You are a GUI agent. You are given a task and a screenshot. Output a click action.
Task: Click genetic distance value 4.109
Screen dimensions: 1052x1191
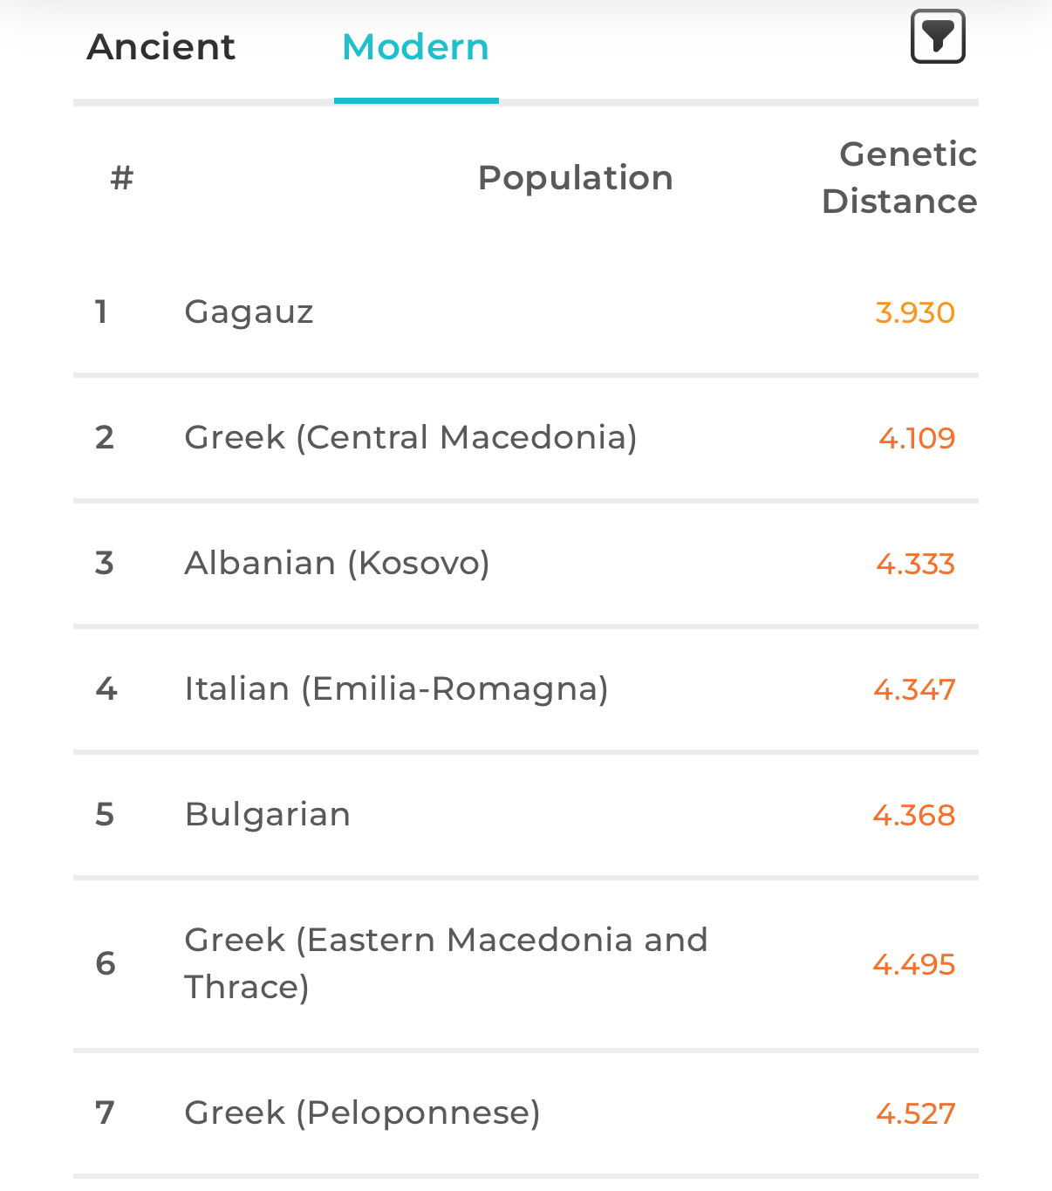[917, 438]
